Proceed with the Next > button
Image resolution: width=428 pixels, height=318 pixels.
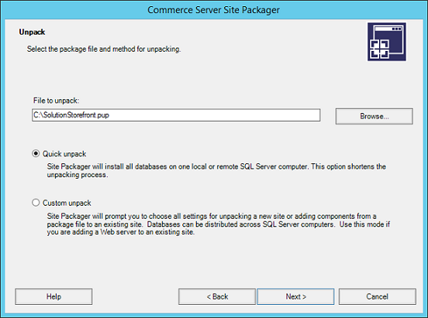click(295, 296)
